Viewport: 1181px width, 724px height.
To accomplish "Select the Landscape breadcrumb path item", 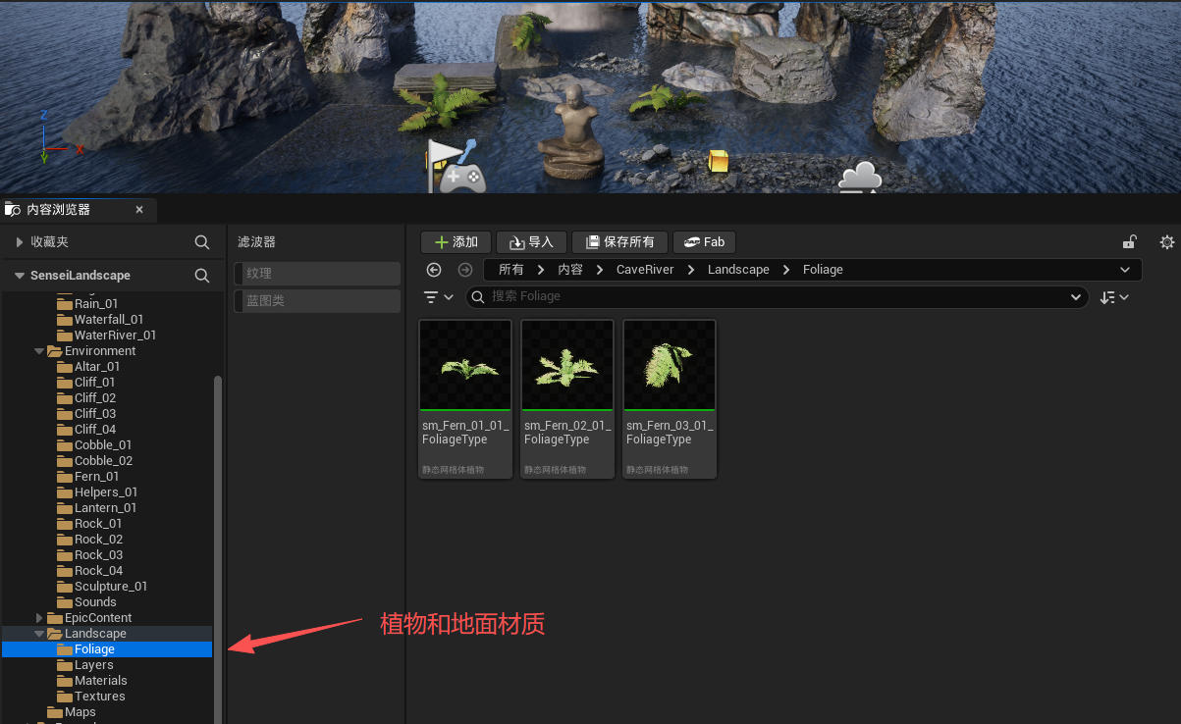I will coord(738,270).
